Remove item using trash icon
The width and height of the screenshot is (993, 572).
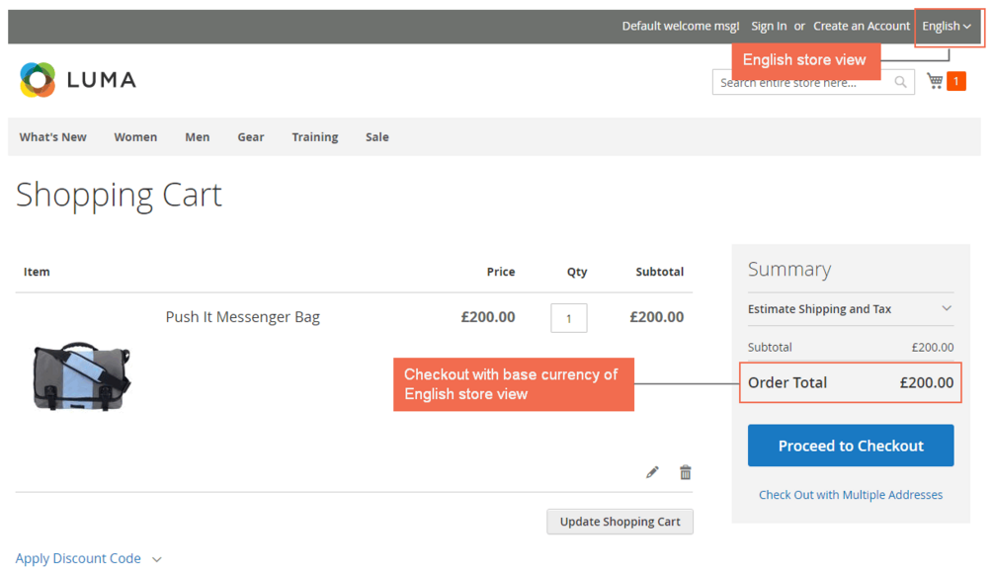[x=685, y=472]
